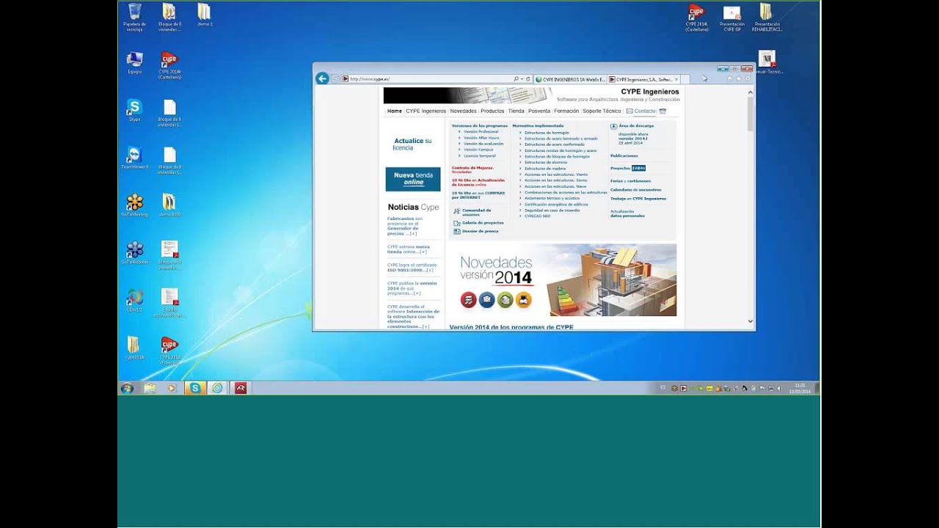939x528 pixels.
Task: Click the Actualice su licencia banner
Action: click(413, 144)
